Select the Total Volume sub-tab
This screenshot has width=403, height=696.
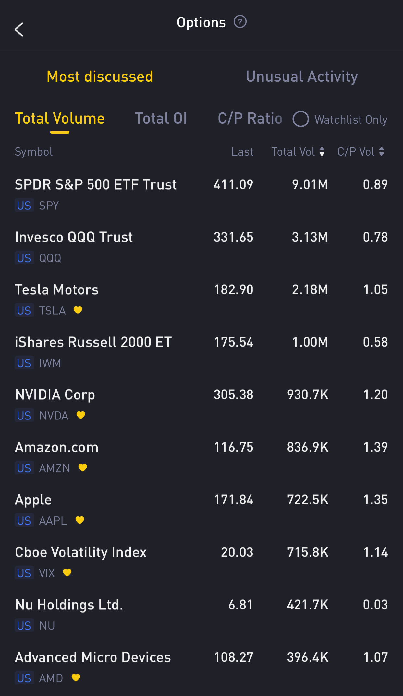[x=60, y=118]
